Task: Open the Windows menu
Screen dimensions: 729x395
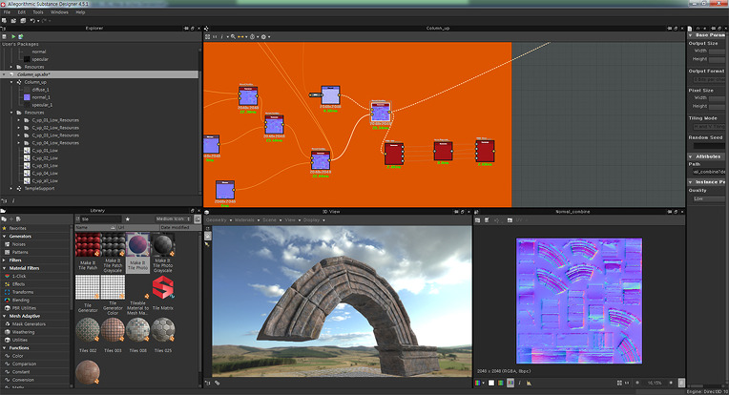Action: (59, 12)
